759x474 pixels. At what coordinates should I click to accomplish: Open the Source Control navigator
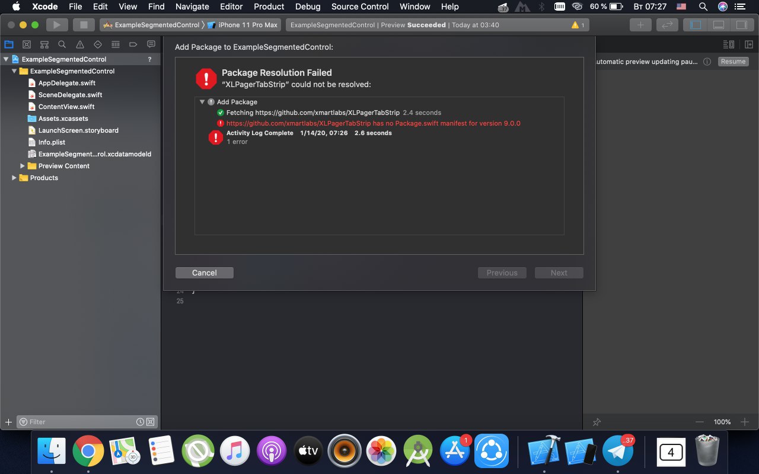point(27,44)
